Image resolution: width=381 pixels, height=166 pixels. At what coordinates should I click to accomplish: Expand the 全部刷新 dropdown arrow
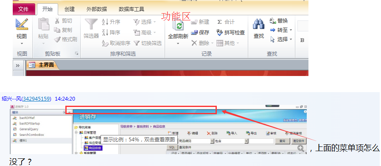pos(178,44)
